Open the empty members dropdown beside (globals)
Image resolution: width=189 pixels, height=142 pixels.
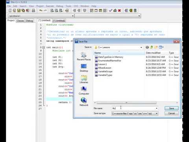[139, 16]
